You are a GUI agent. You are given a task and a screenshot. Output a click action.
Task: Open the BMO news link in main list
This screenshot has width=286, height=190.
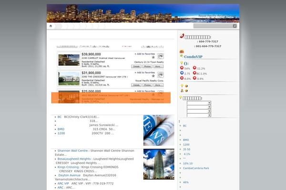click(61, 129)
